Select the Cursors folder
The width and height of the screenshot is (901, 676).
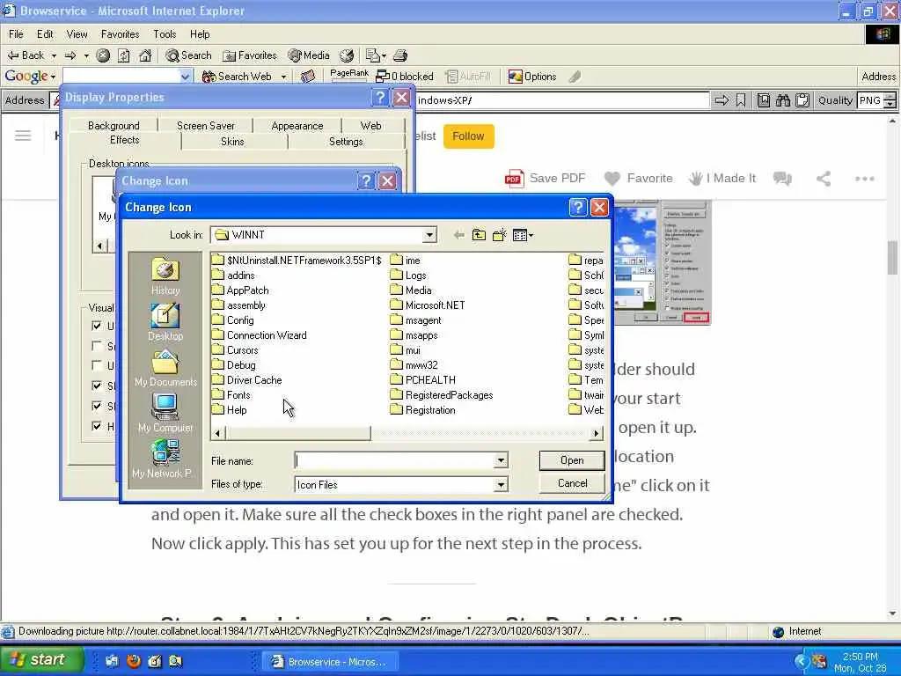point(235,350)
